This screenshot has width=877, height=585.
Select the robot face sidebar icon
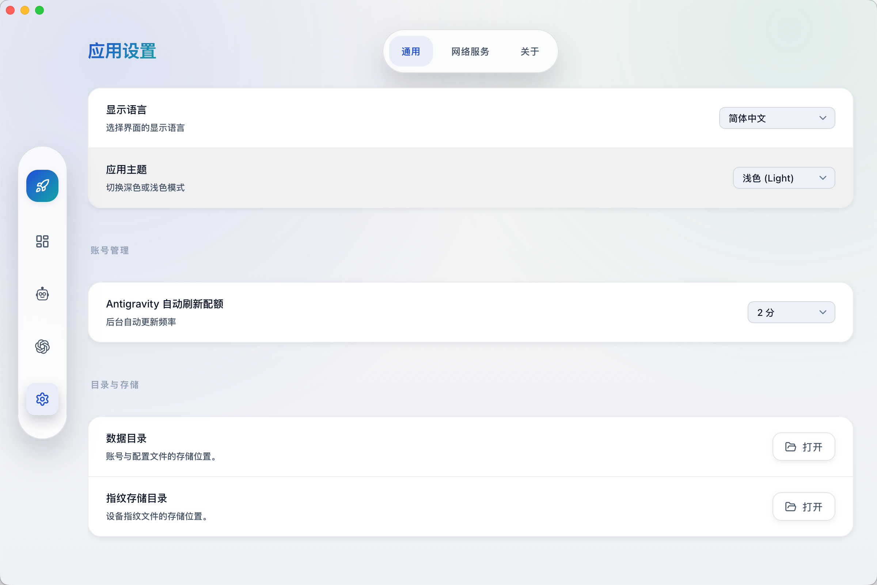(x=42, y=294)
